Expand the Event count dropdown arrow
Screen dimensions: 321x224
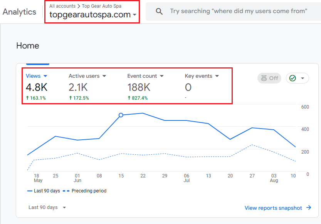pos(162,76)
